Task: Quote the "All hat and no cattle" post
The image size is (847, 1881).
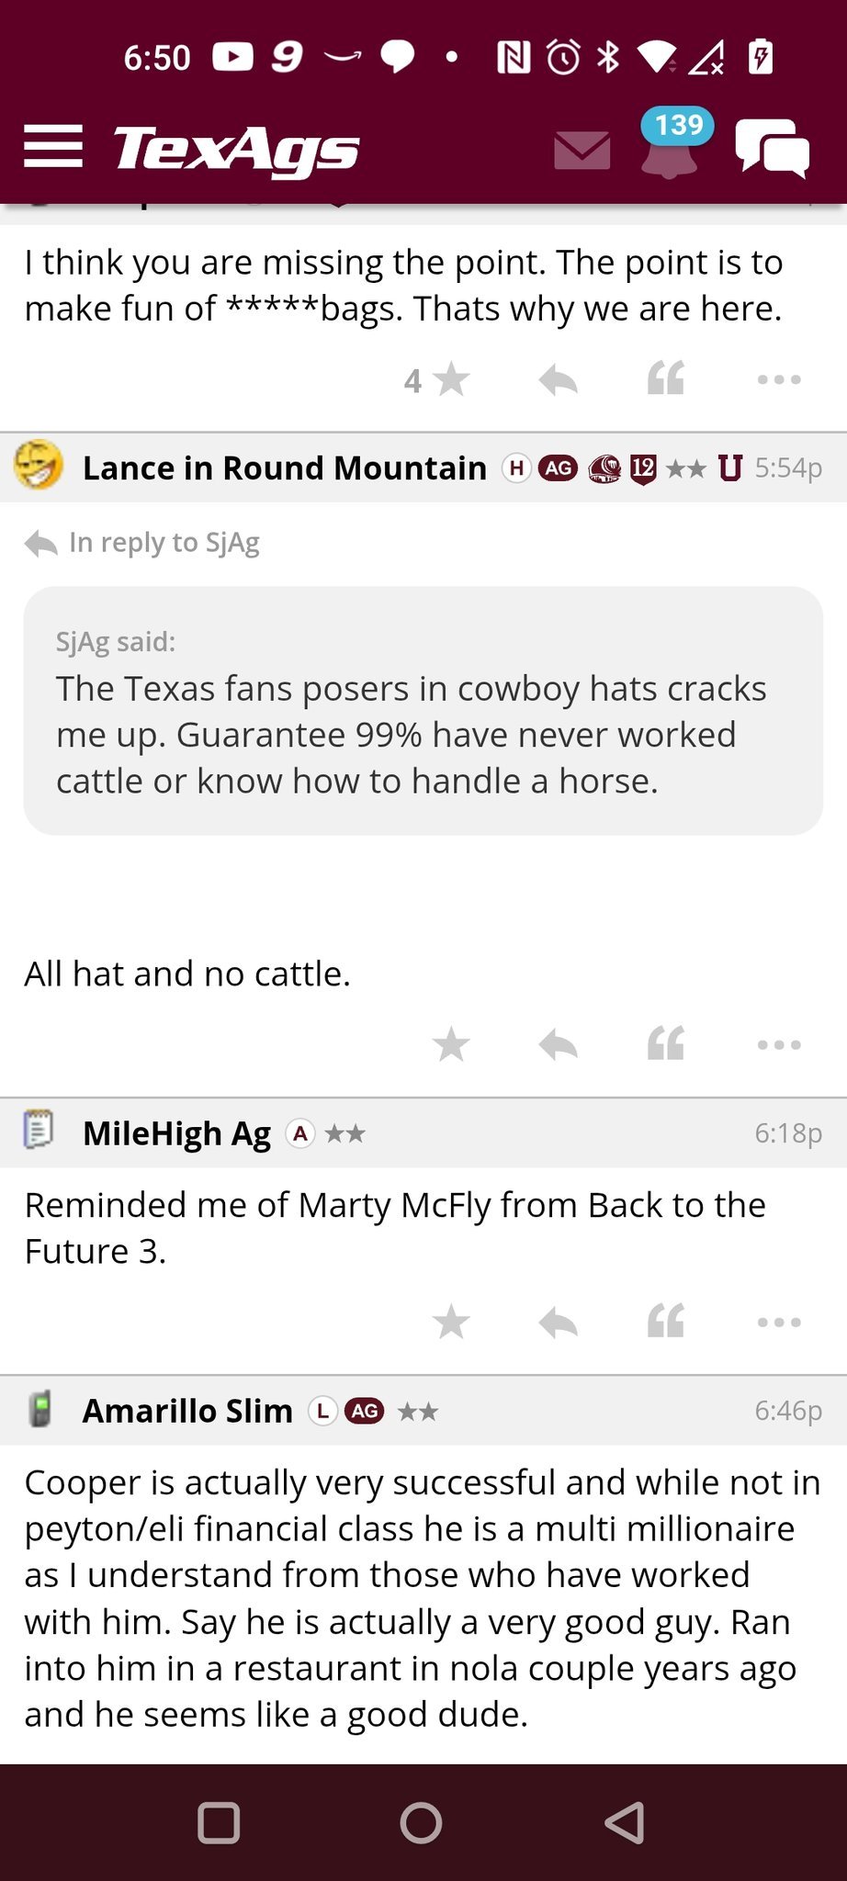Action: click(666, 1044)
